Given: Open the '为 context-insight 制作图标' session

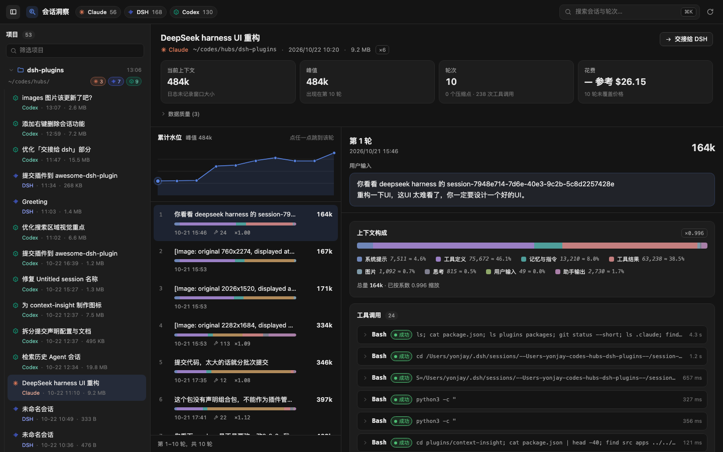Looking at the screenshot, I should [77, 310].
